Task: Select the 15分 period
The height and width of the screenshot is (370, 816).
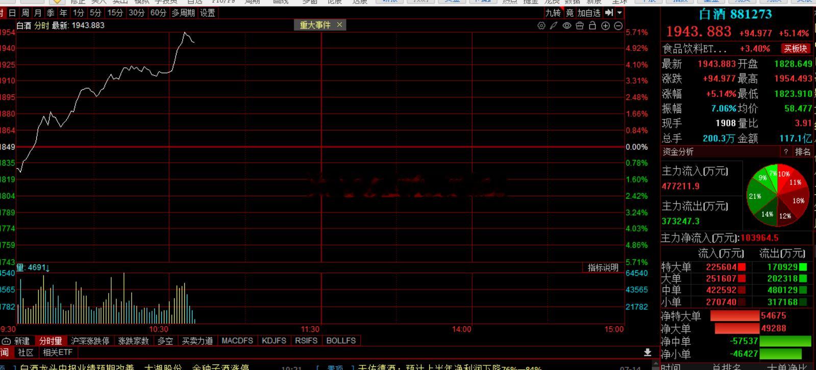Action: (115, 13)
